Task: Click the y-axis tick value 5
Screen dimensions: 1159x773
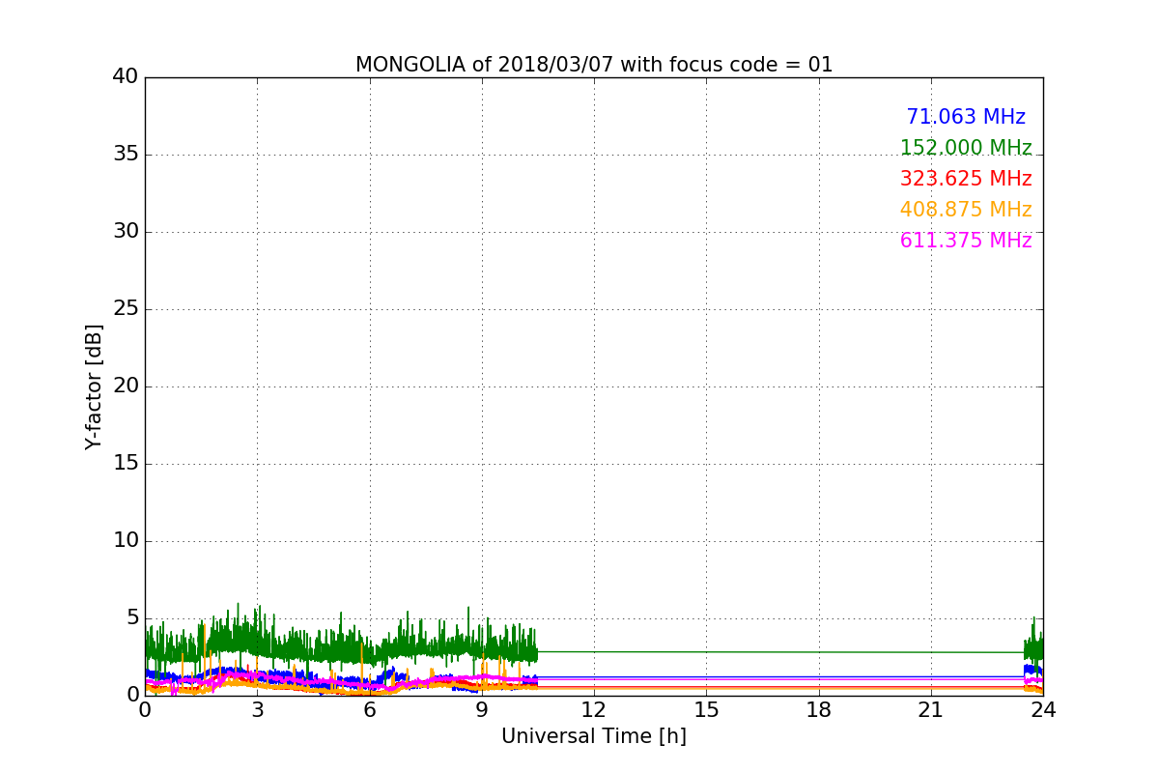Action: coord(132,618)
